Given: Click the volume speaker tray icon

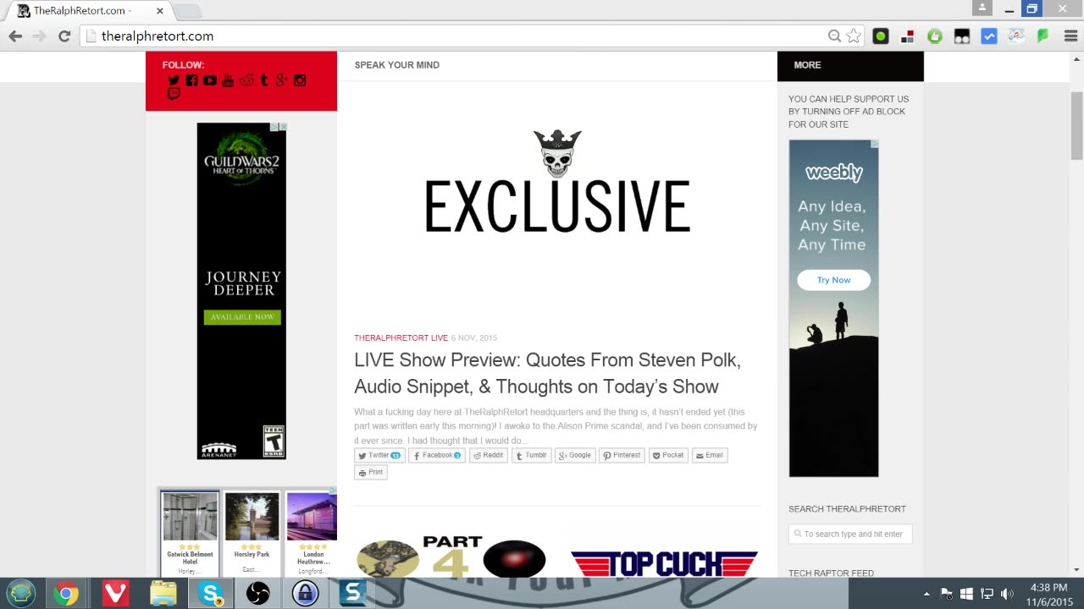Looking at the screenshot, I should click(1007, 594).
